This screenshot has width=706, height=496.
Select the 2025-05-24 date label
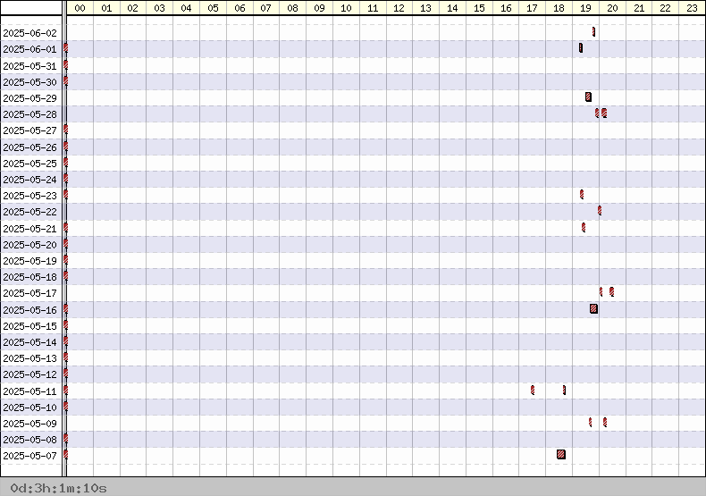pos(30,180)
